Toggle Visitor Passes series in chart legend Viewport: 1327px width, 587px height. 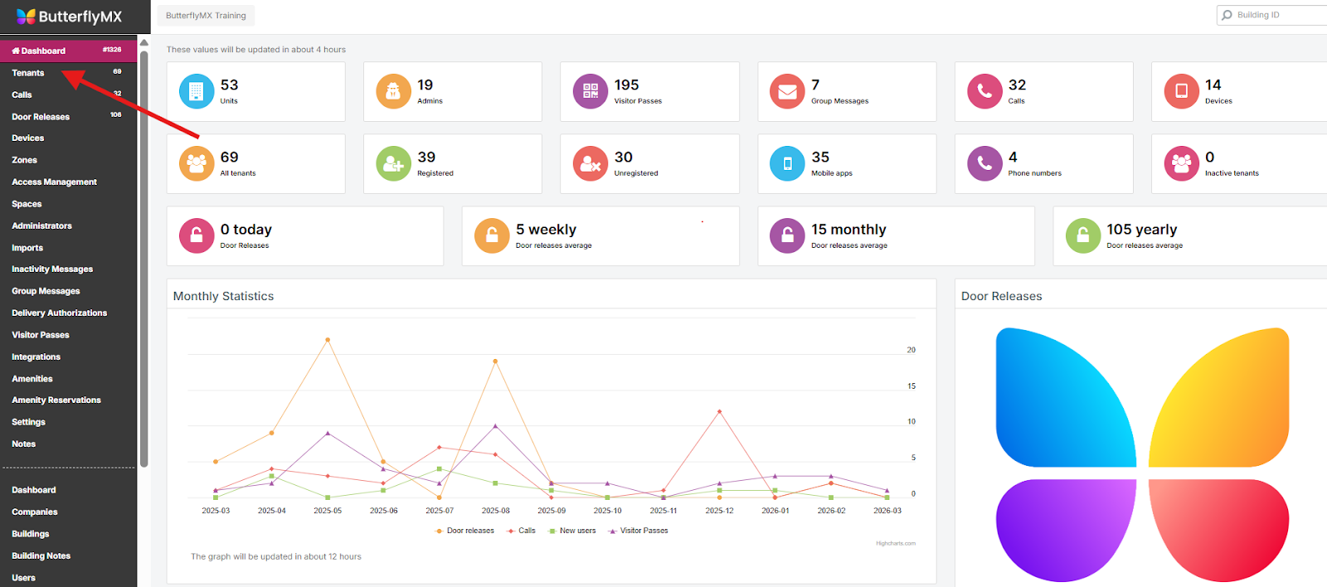(x=644, y=531)
